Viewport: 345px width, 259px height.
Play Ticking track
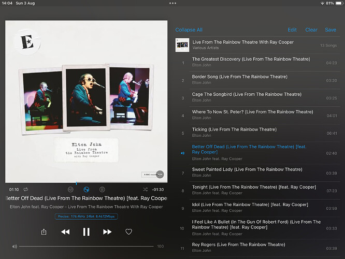pos(257,133)
